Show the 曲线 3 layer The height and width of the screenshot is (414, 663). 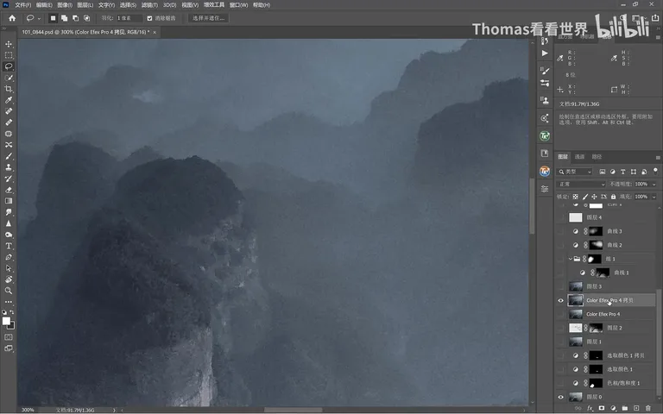(560, 231)
